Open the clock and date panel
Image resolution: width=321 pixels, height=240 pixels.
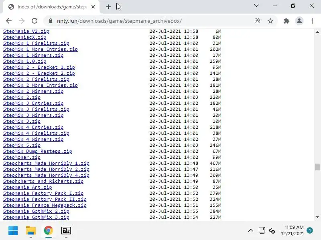pos(293,230)
